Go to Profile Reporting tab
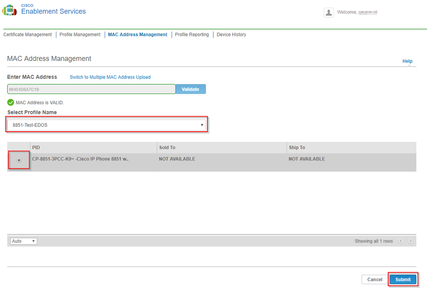The width and height of the screenshot is (427, 288). click(x=192, y=35)
